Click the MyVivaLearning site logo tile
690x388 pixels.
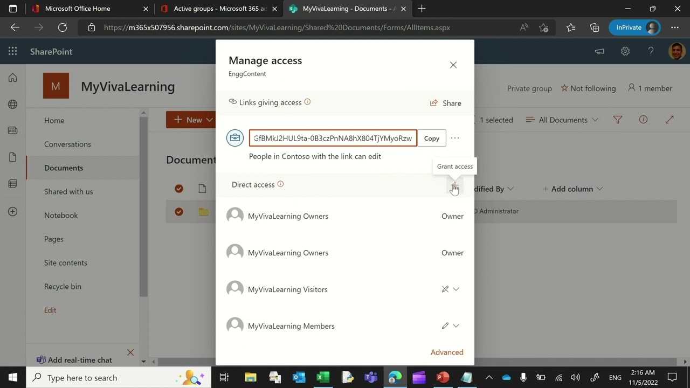pos(56,86)
